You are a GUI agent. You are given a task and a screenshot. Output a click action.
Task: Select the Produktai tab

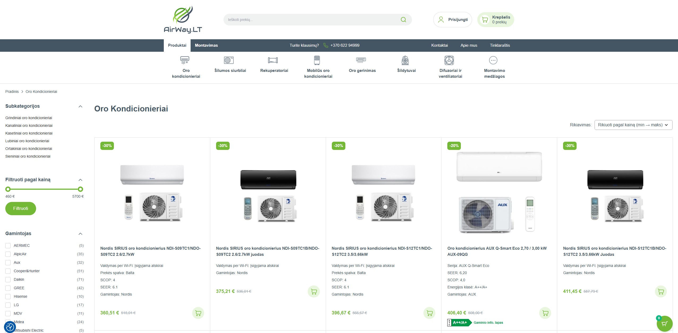[x=177, y=45]
